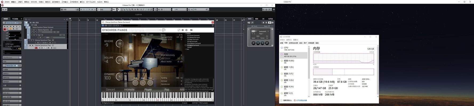Open the VST Cloud(V) menu
The height and width of the screenshot is (106, 474).
(x=91, y=2)
